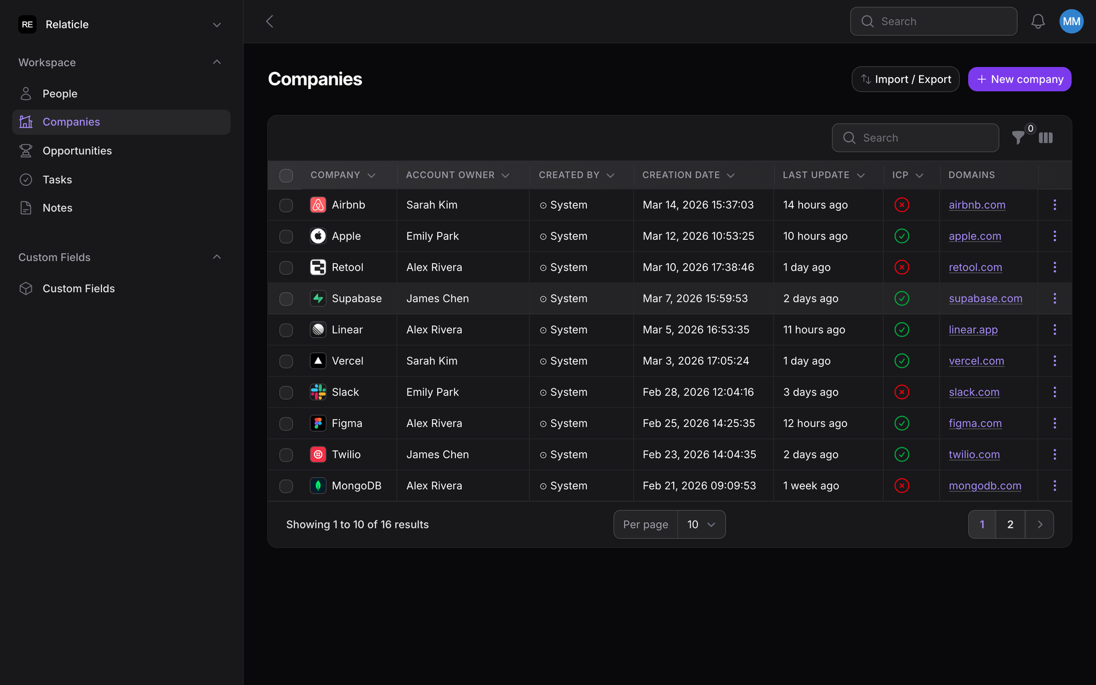This screenshot has width=1096, height=685.
Task: Select the Vercel row checkbox
Action: click(x=286, y=361)
